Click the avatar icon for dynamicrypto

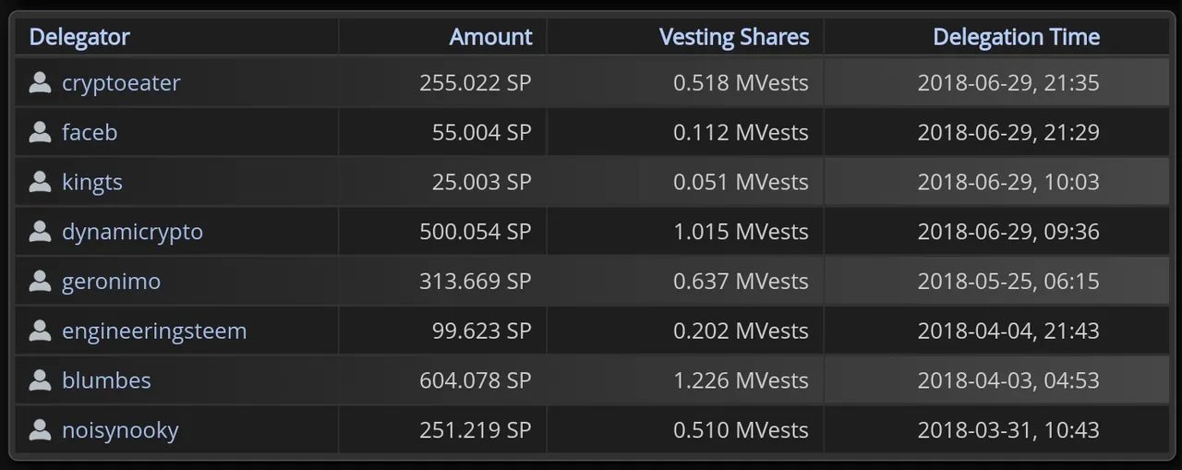coord(40,232)
